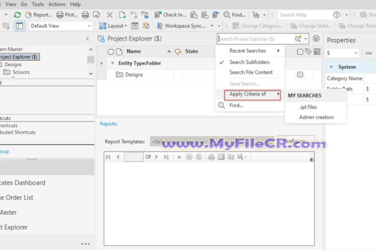Tick the checkbox in Designs row
The width and height of the screenshot is (376, 250).
pos(300,74)
